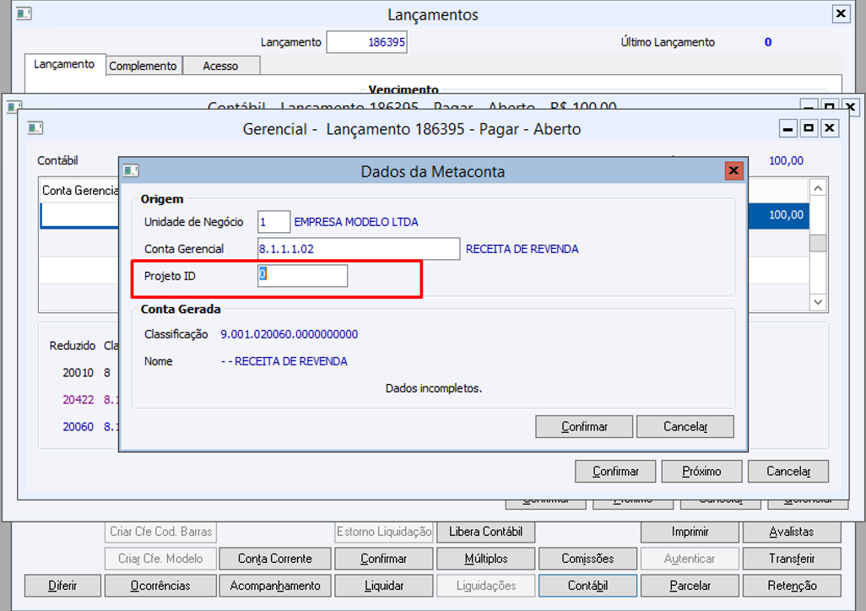The width and height of the screenshot is (866, 611).
Task: Click the Gerencial window system icon
Action: pos(35,128)
